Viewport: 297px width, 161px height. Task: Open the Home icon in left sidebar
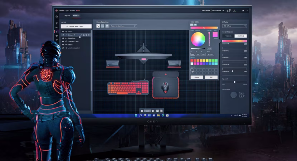[57, 17]
